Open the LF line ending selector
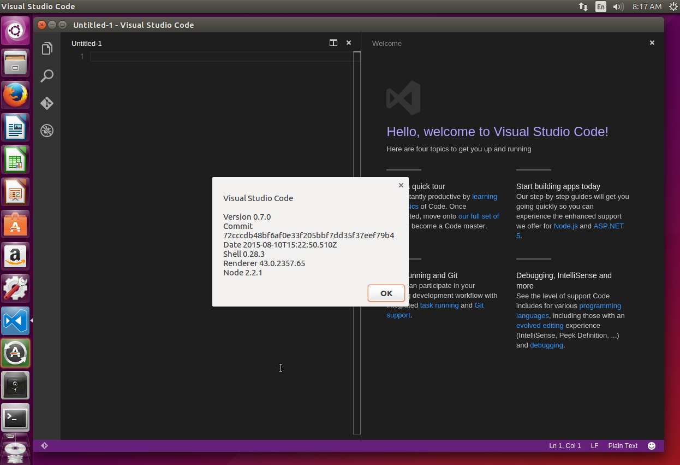The width and height of the screenshot is (680, 465). 594,446
